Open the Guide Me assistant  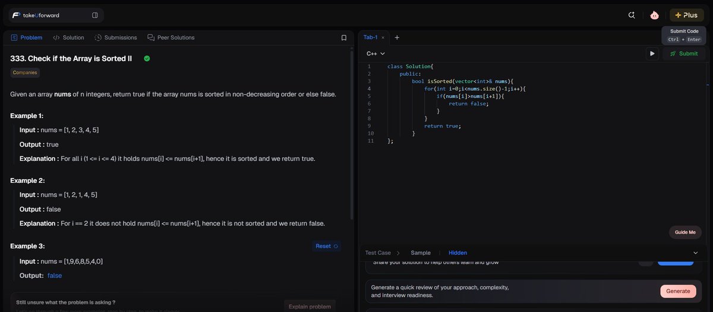[685, 233]
